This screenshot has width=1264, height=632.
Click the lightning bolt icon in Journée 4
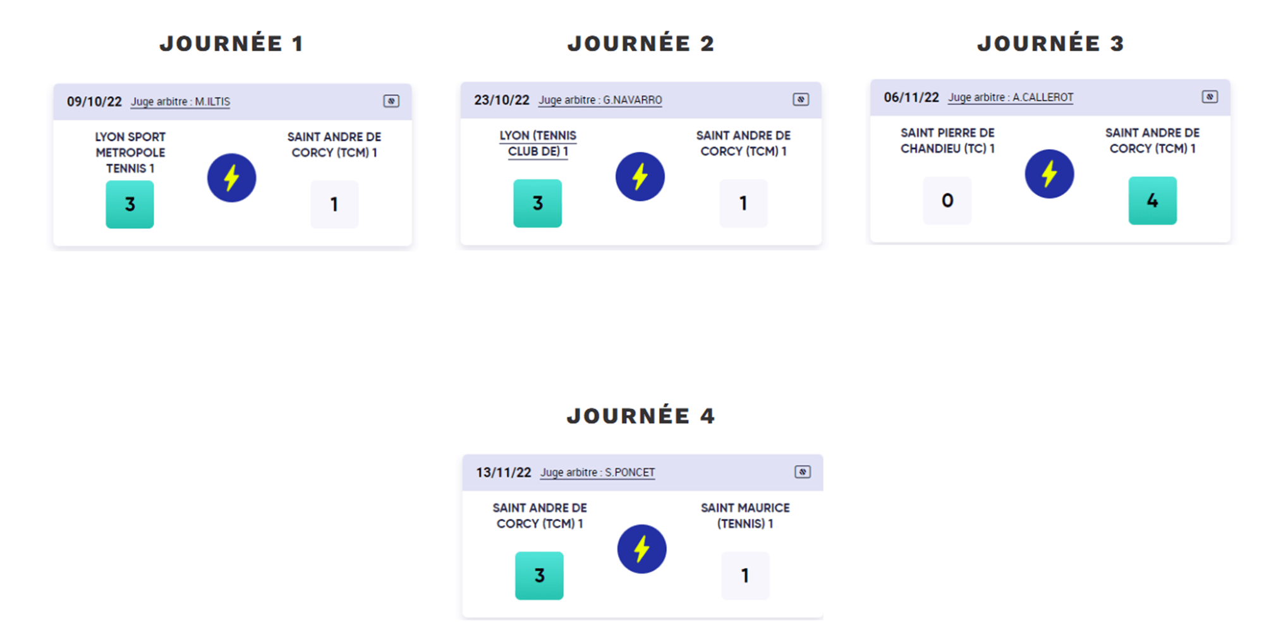(x=641, y=549)
